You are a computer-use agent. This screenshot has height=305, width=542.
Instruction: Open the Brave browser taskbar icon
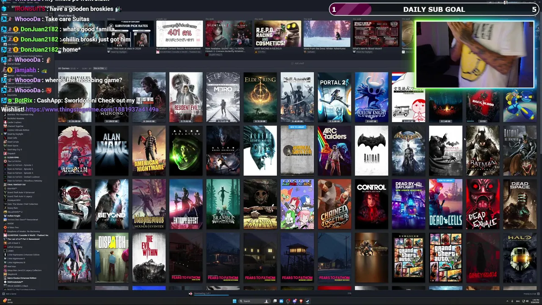[x=301, y=301]
